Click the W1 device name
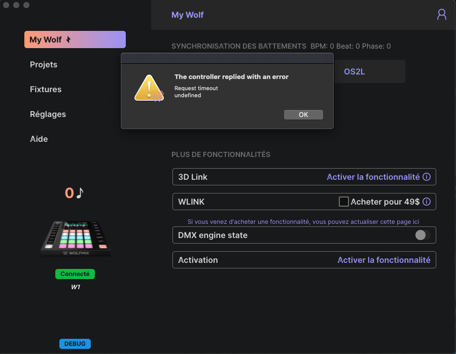Viewport: 456px width, 354px height. point(76,287)
